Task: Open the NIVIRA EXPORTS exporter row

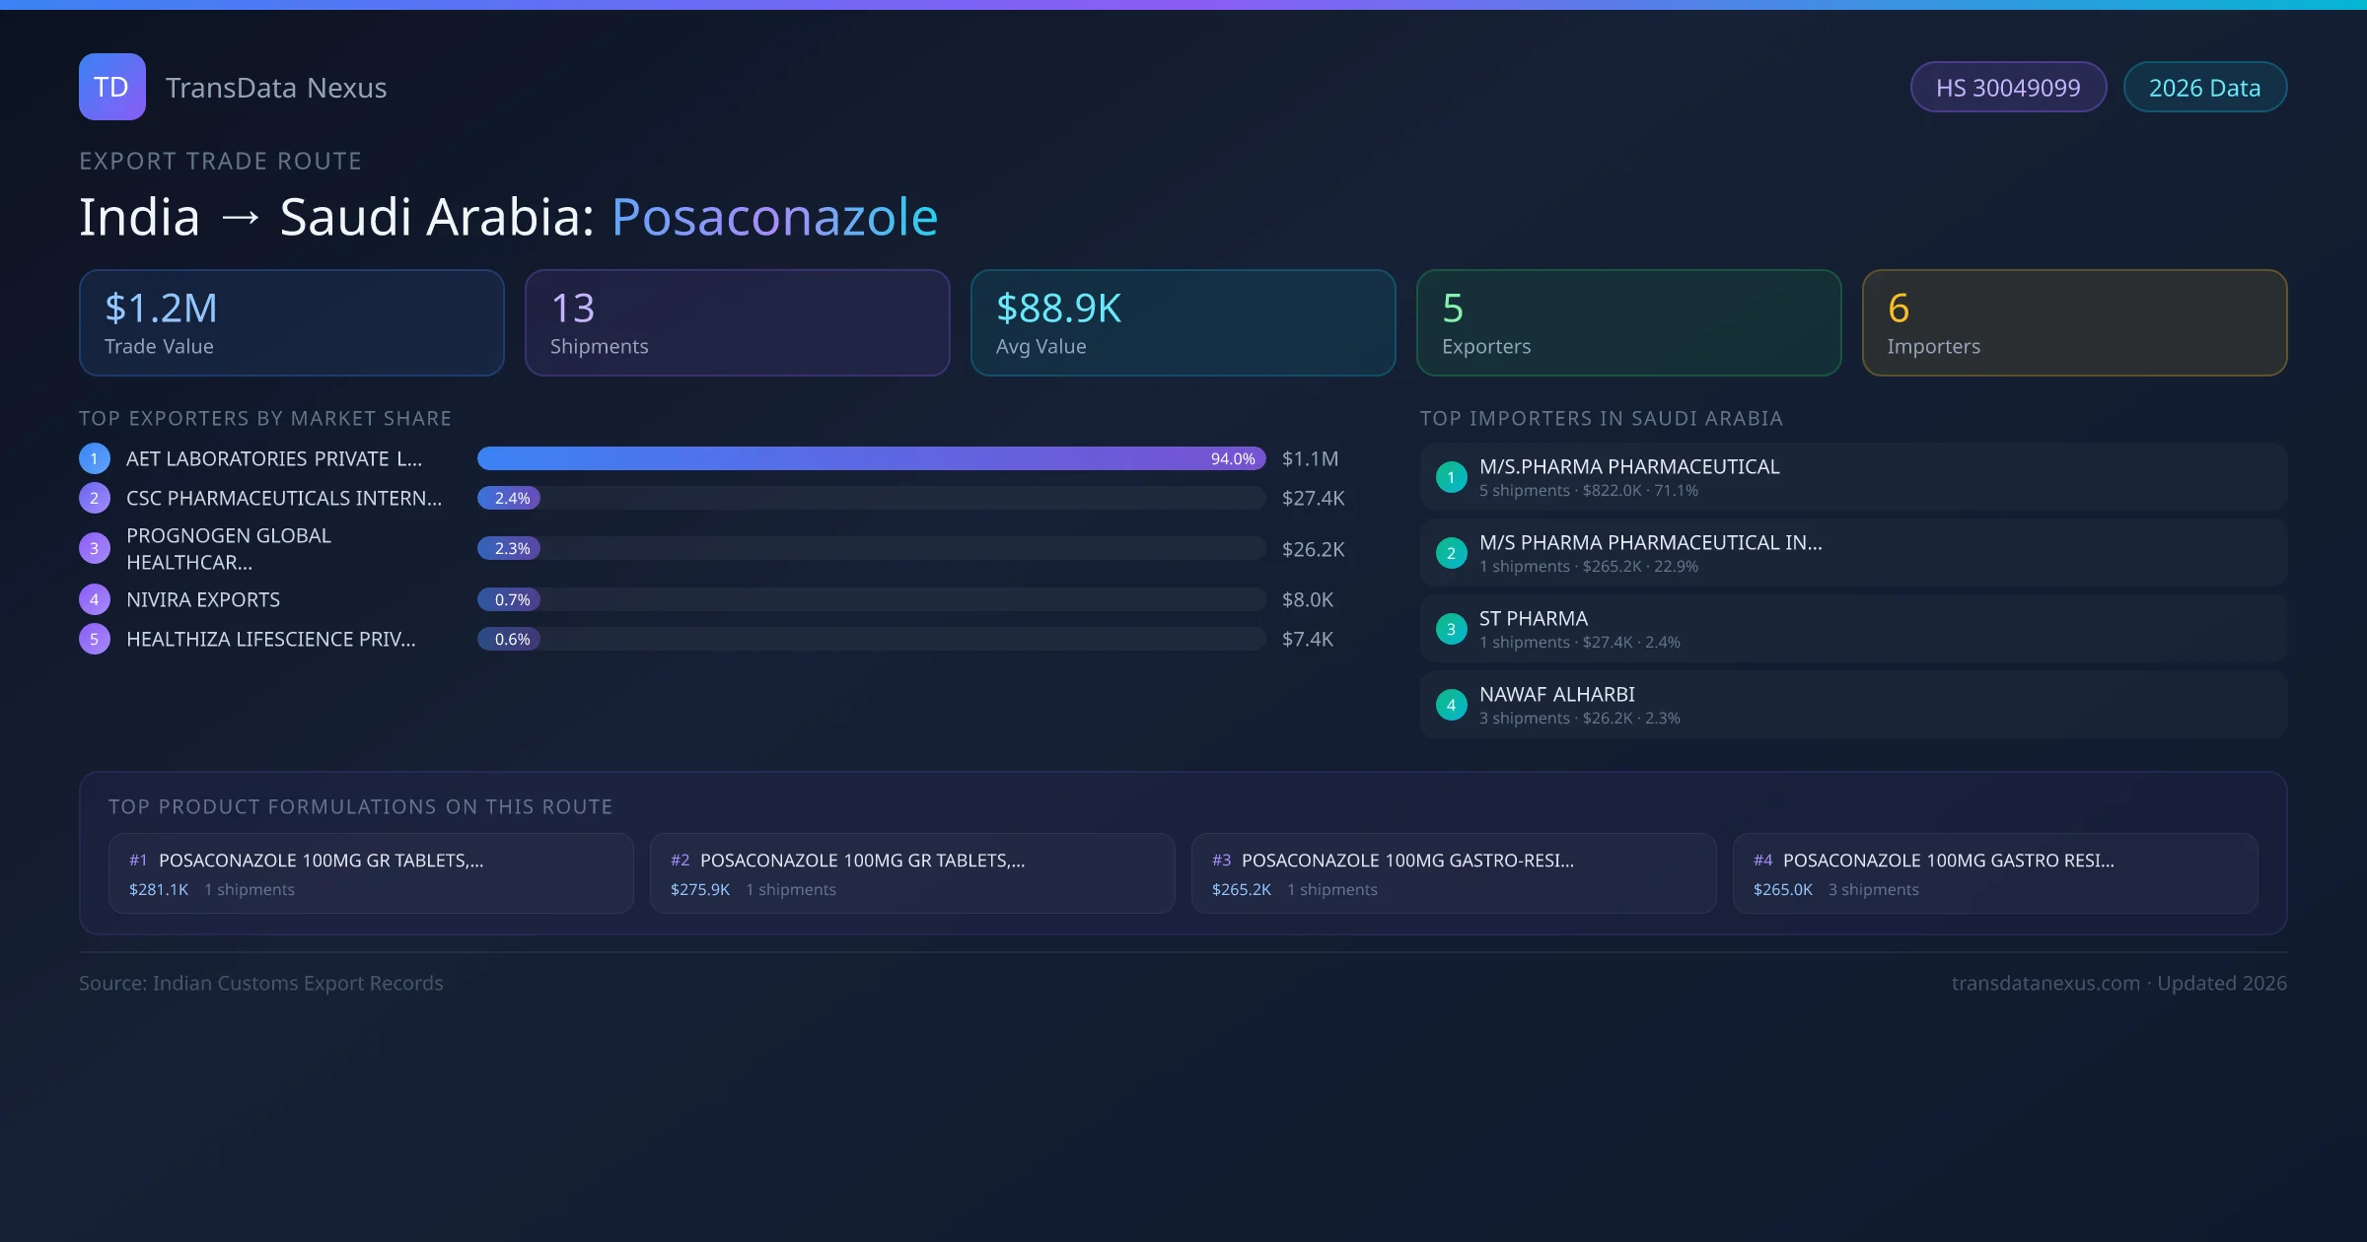Action: point(203,599)
